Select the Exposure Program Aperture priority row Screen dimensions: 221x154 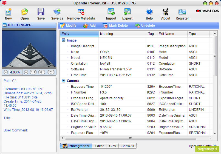tap(136, 98)
